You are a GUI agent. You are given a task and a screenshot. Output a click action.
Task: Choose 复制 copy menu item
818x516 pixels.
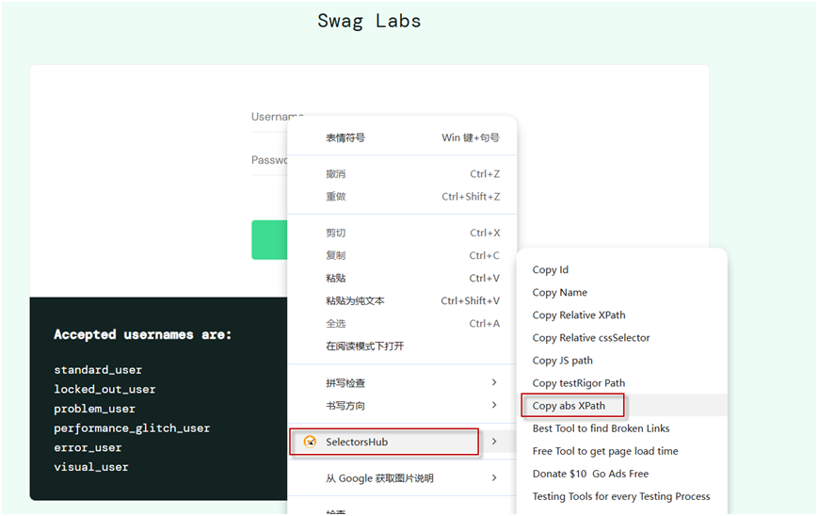coord(402,255)
